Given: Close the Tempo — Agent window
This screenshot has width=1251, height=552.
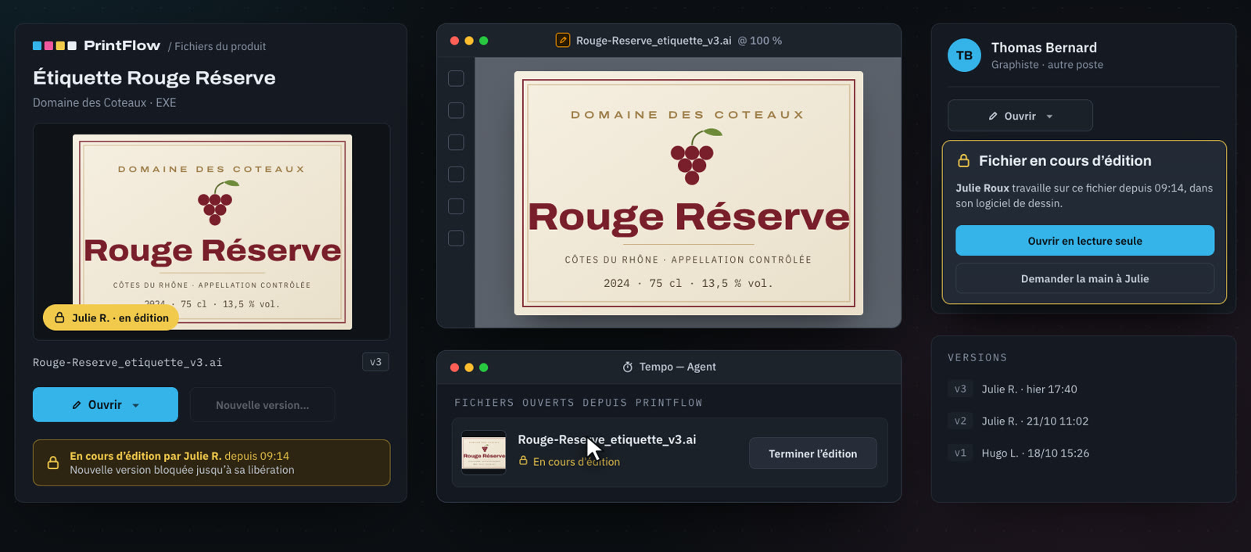Looking at the screenshot, I should tap(454, 367).
